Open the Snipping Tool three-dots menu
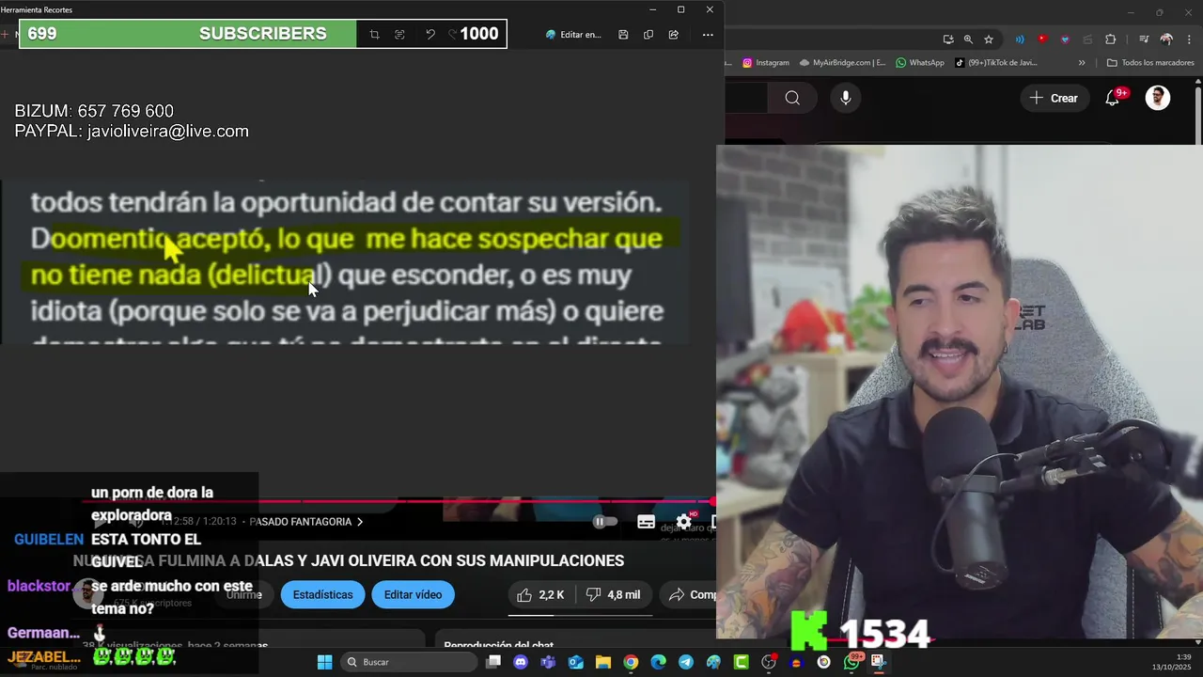This screenshot has height=677, width=1203. pos(708,35)
